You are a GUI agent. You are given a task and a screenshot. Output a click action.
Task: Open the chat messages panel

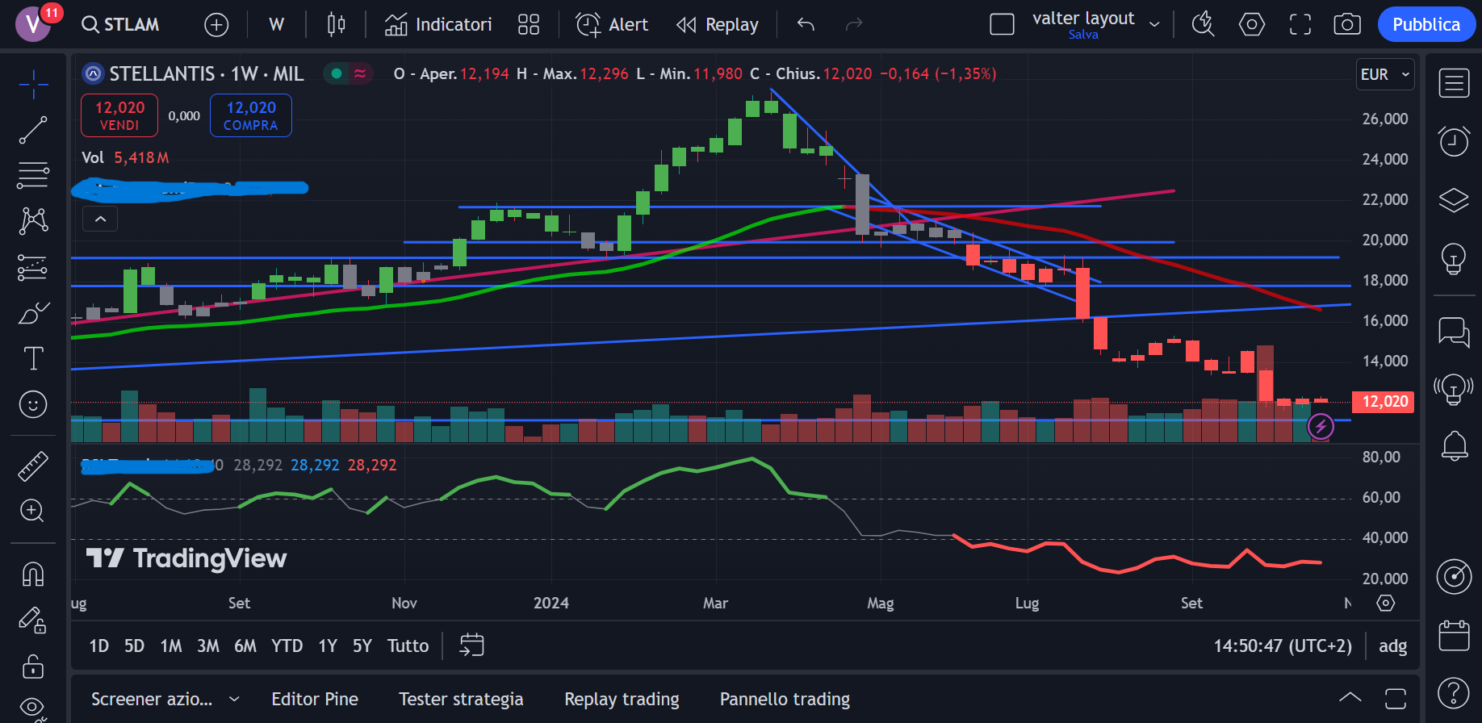tap(1454, 332)
